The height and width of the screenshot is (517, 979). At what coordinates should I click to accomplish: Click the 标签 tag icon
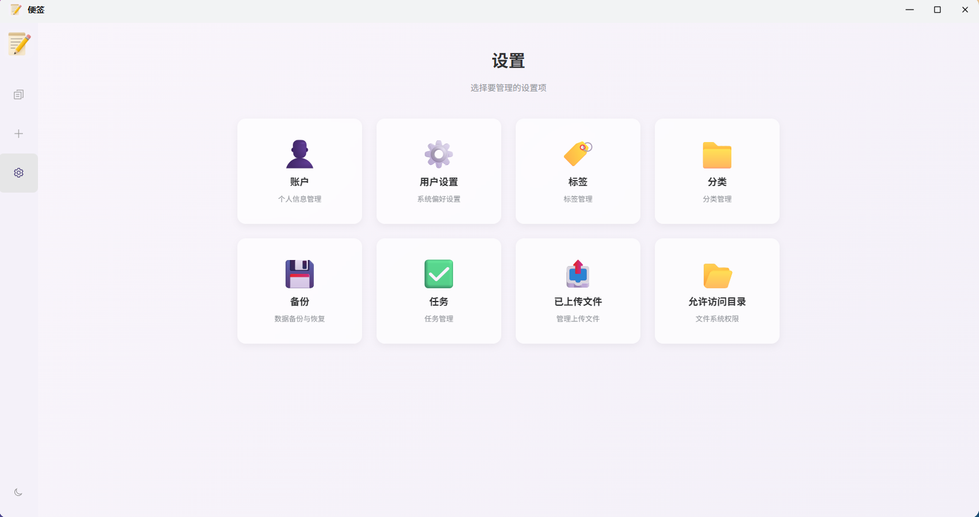pyautogui.click(x=578, y=154)
